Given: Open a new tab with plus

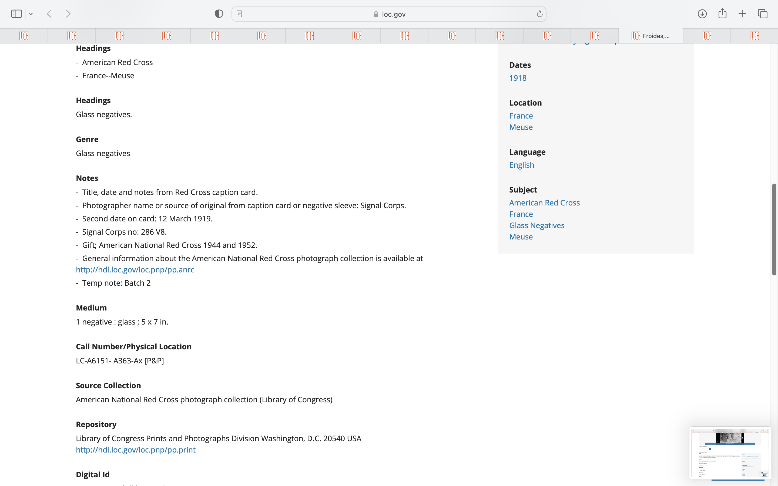Looking at the screenshot, I should click(x=742, y=14).
